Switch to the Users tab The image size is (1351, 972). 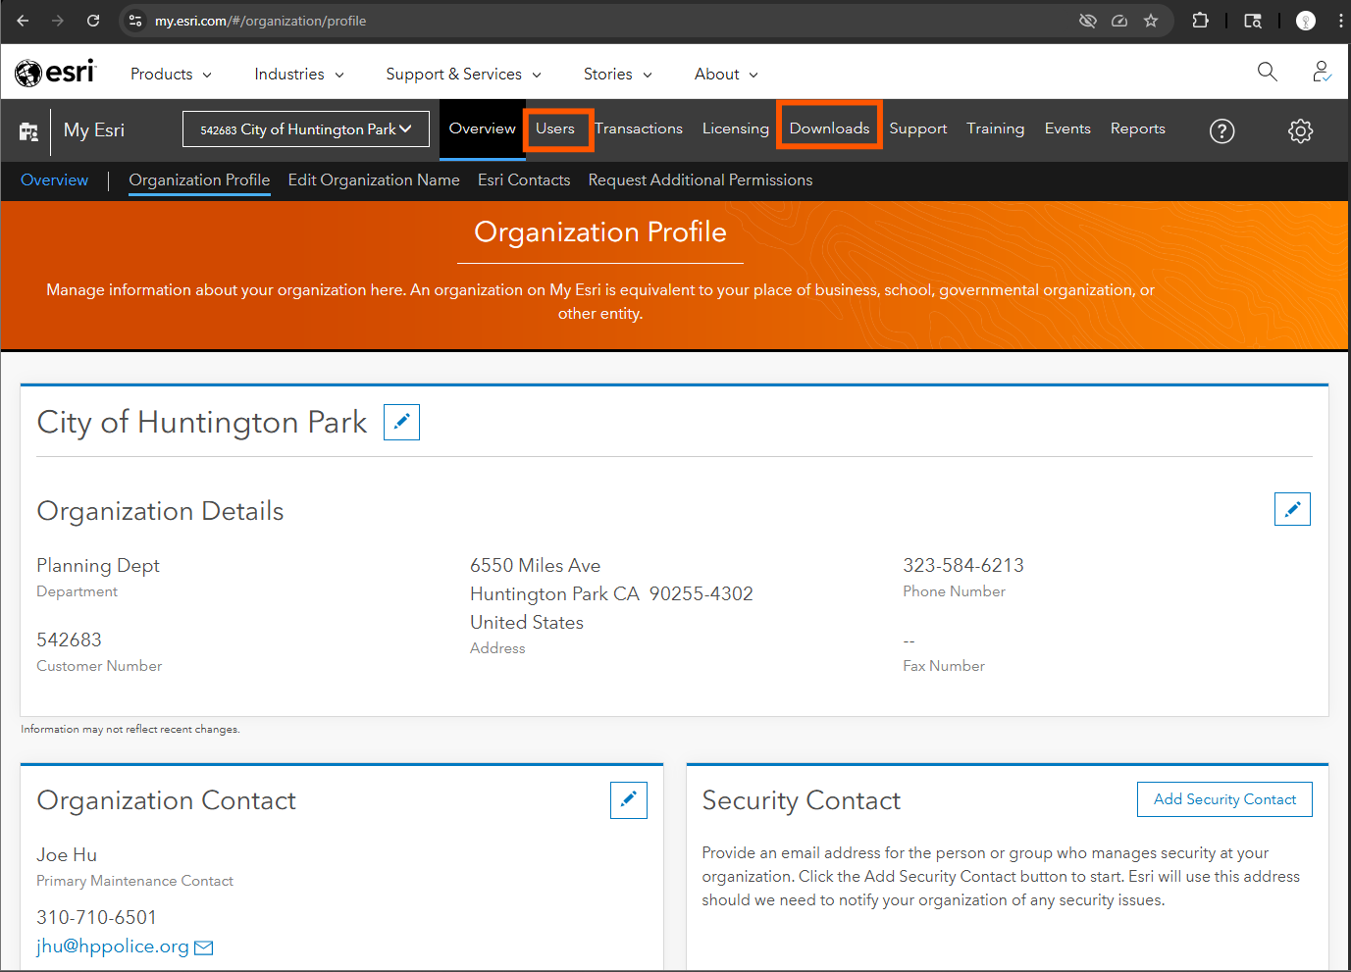coord(555,128)
